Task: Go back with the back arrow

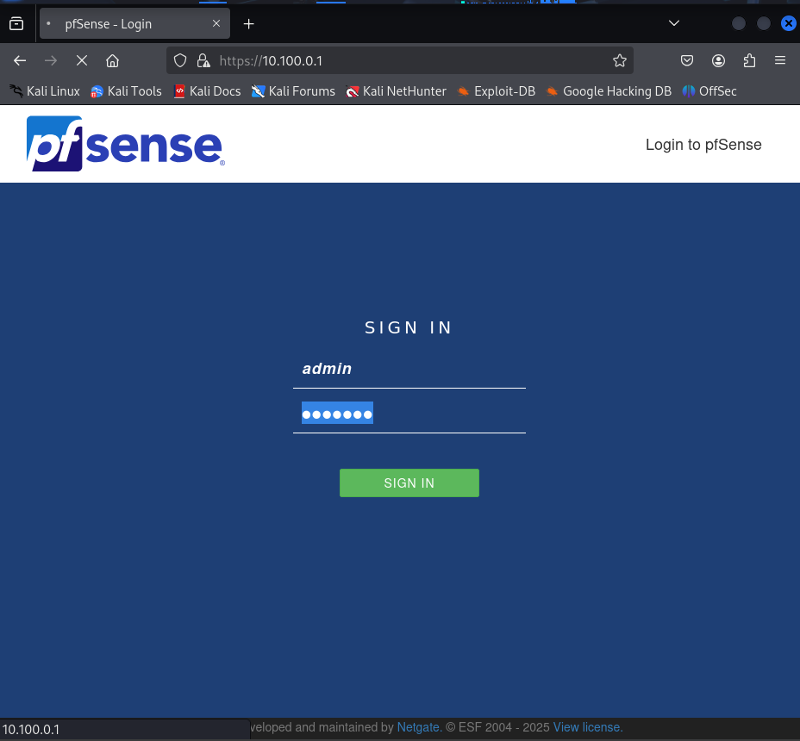Action: [x=20, y=60]
